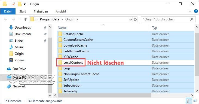Image resolution: width=199 pixels, height=104 pixels.
Task: Click the New folder quick access icon
Action: [x=20, y=4]
